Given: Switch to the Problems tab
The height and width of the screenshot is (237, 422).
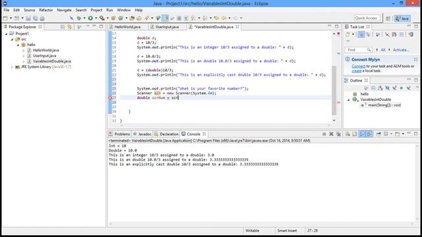Looking at the screenshot, I should pyautogui.click(x=119, y=134).
